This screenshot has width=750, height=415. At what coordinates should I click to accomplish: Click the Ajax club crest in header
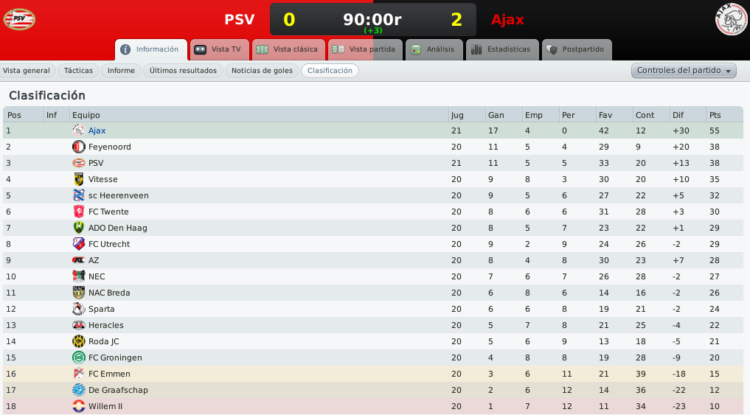coord(730,19)
